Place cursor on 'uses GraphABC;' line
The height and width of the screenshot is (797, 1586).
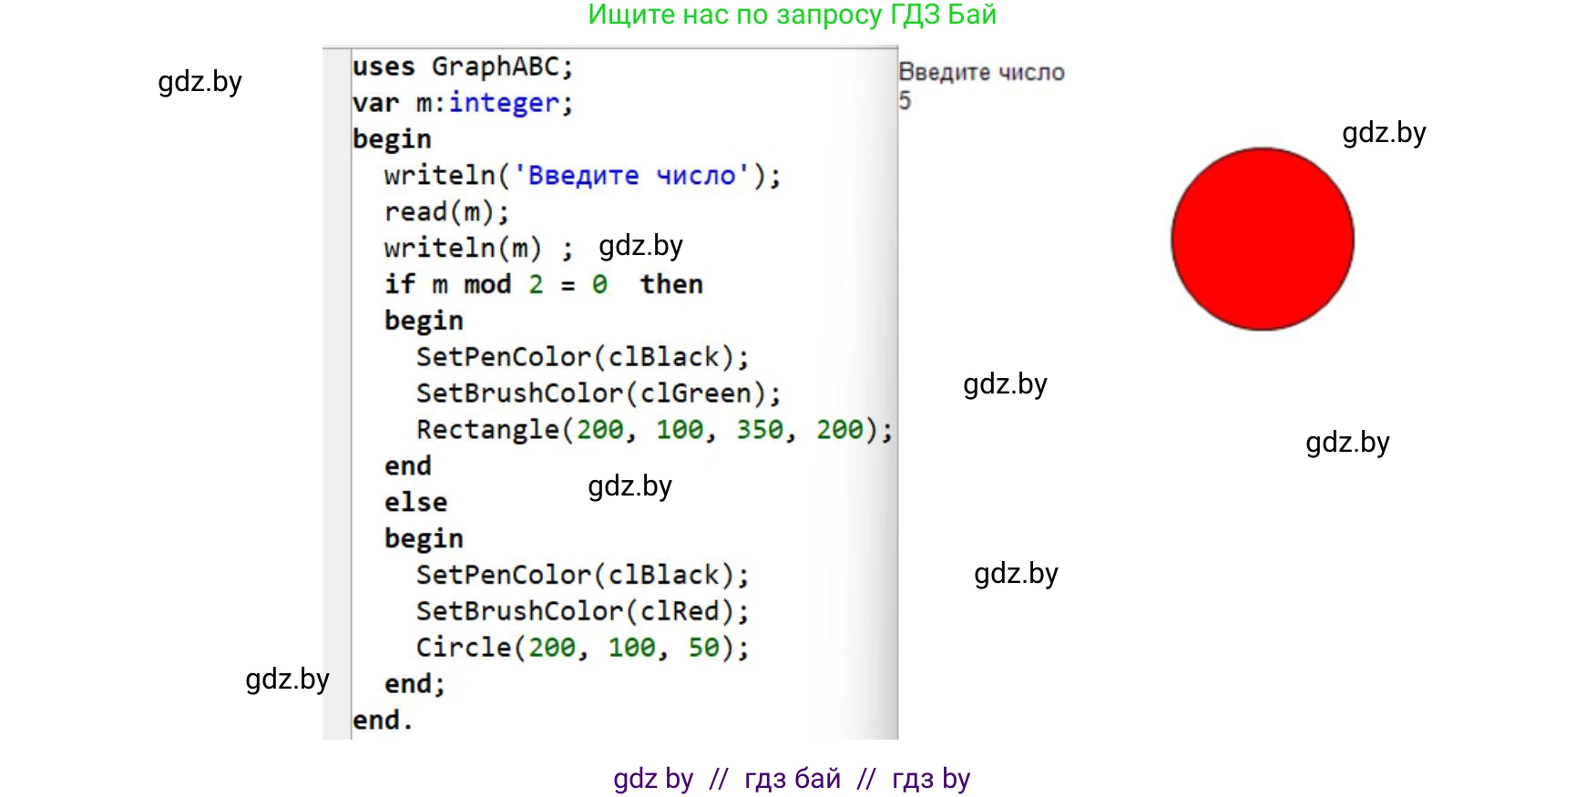tap(462, 66)
